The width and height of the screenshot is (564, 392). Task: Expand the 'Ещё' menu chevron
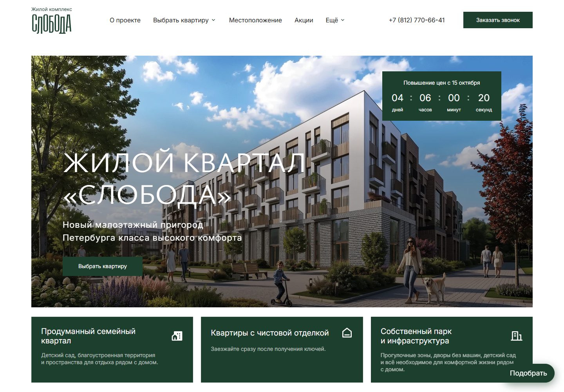pyautogui.click(x=343, y=20)
